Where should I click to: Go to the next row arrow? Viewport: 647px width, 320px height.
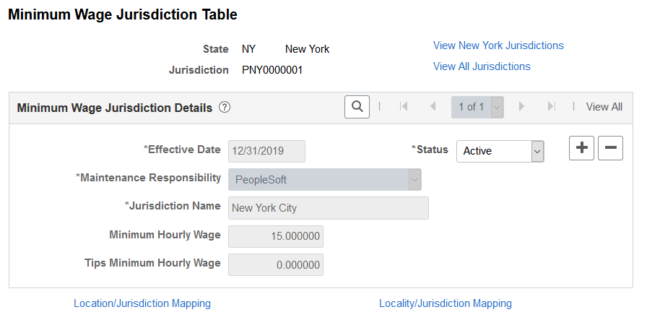[x=521, y=107]
